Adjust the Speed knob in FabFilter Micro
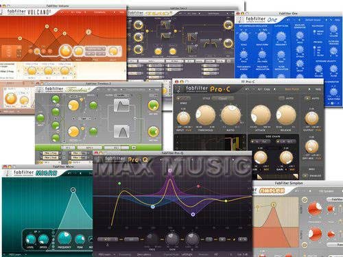Screen dimensions: 343x257 43,239
